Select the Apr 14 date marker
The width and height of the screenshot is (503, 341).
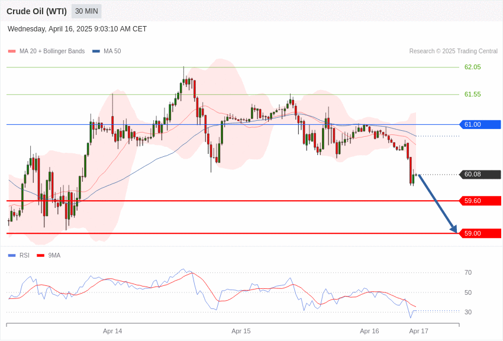tap(112, 331)
